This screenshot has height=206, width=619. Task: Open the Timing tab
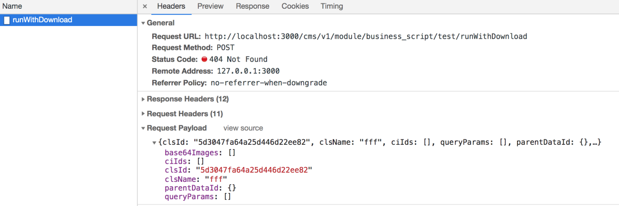(332, 6)
